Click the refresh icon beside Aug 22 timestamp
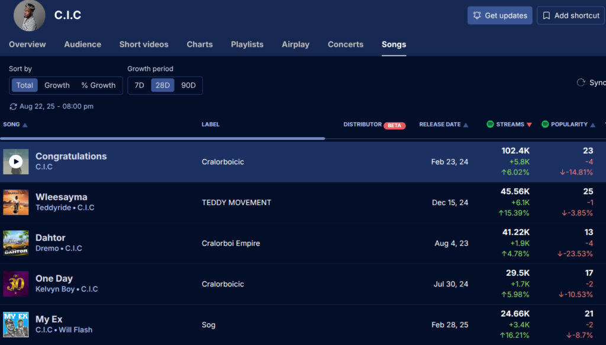 pyautogui.click(x=14, y=106)
